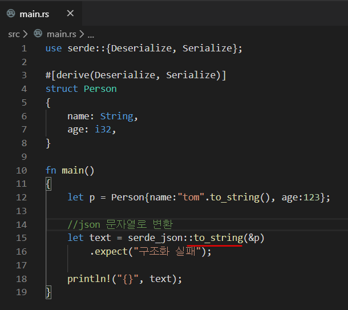Click the main function name

pos(72,170)
